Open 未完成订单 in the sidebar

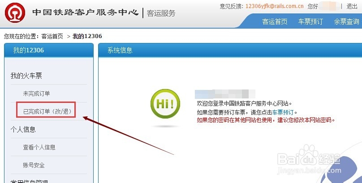point(36,94)
